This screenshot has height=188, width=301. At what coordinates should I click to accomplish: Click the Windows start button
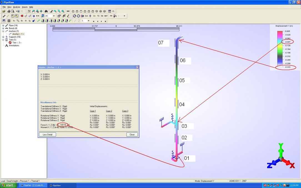pos(8,185)
